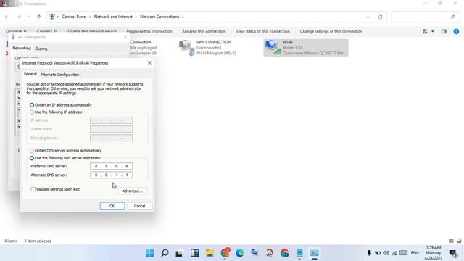Open the volume tray icon
The height and width of the screenshot is (261, 464).
point(386,253)
